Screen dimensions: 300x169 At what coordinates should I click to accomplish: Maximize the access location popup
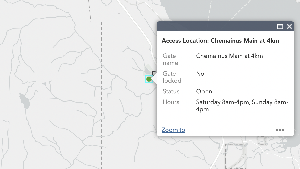[280, 27]
